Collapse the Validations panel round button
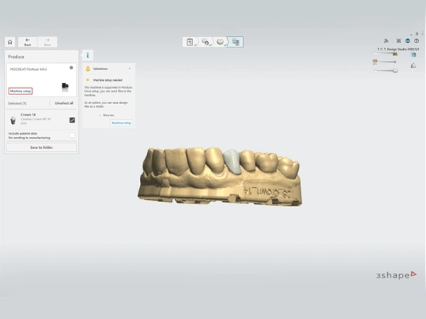 pyautogui.click(x=130, y=69)
